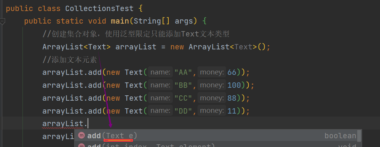
Task: Click the method icon beside add(Text e)
Action: [x=82, y=136]
